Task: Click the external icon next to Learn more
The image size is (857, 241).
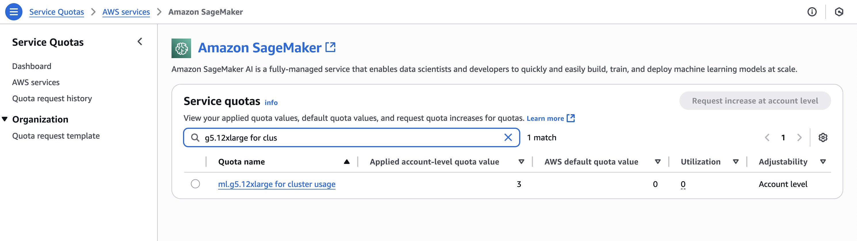Action: 571,118
